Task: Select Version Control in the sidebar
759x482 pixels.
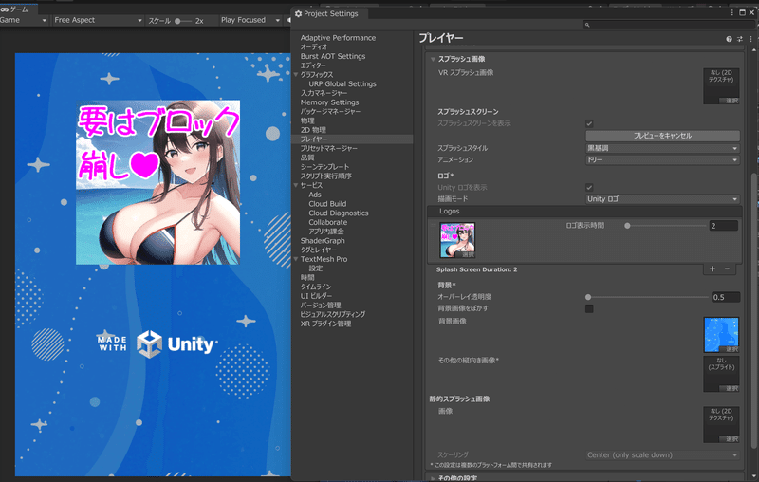Action: click(321, 305)
